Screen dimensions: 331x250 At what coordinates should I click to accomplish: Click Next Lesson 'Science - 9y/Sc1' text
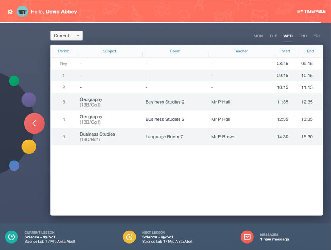(x=158, y=237)
